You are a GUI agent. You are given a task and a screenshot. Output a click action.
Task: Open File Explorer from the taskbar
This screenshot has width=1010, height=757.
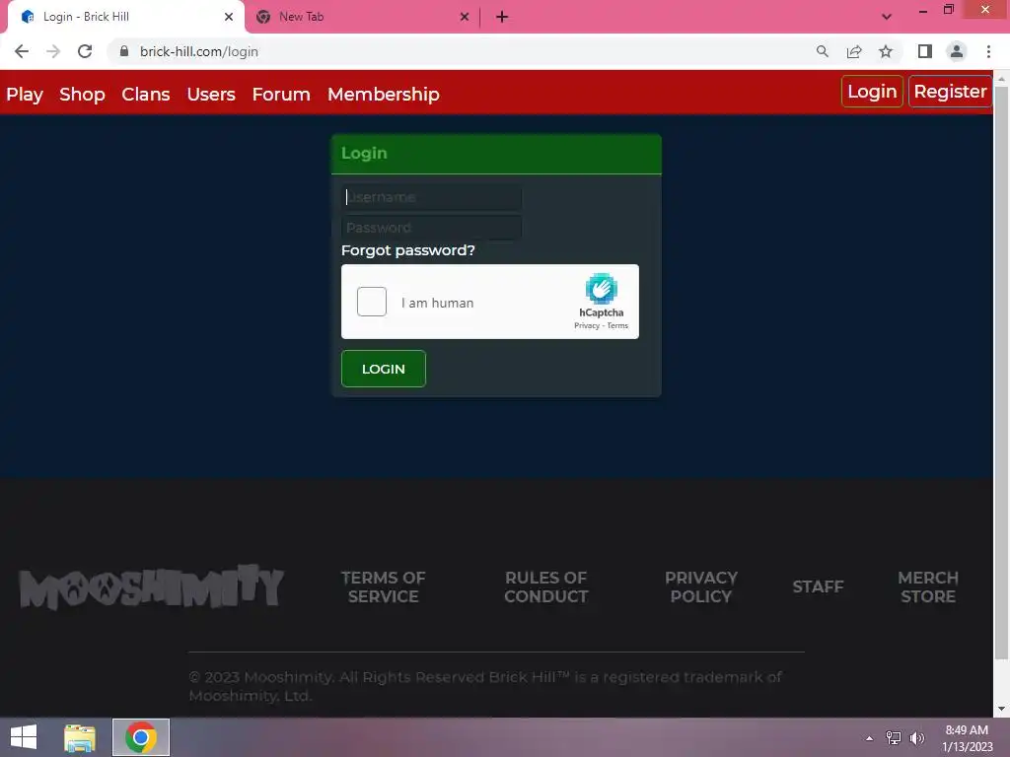tap(80, 737)
